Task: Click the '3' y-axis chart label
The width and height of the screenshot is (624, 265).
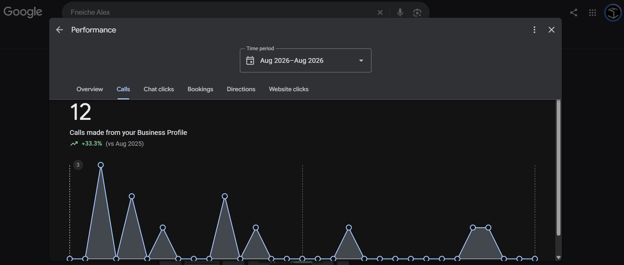Action: pos(78,165)
